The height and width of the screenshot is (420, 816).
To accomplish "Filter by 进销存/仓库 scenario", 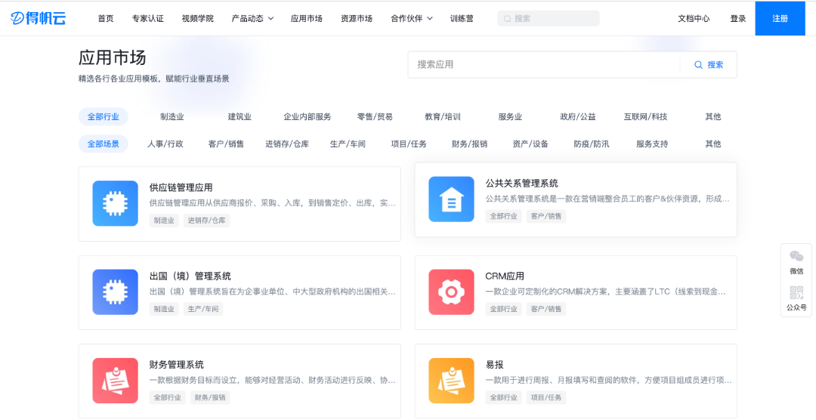I will [287, 144].
